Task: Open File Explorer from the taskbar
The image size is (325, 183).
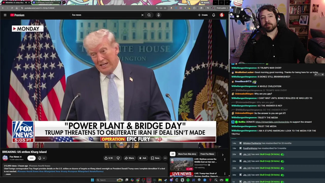Action: tap(160, 180)
